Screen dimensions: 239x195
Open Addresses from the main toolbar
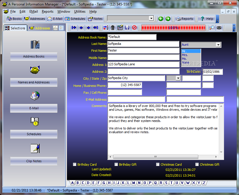(x=35, y=19)
